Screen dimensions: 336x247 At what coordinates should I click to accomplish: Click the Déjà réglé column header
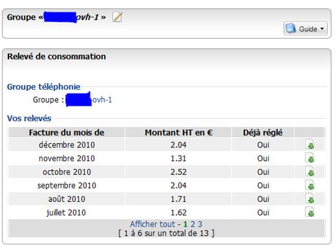click(262, 132)
